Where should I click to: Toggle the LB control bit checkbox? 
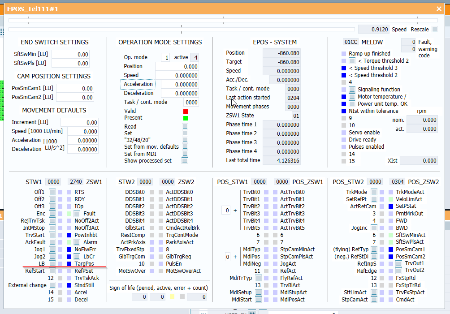[x=52, y=263]
